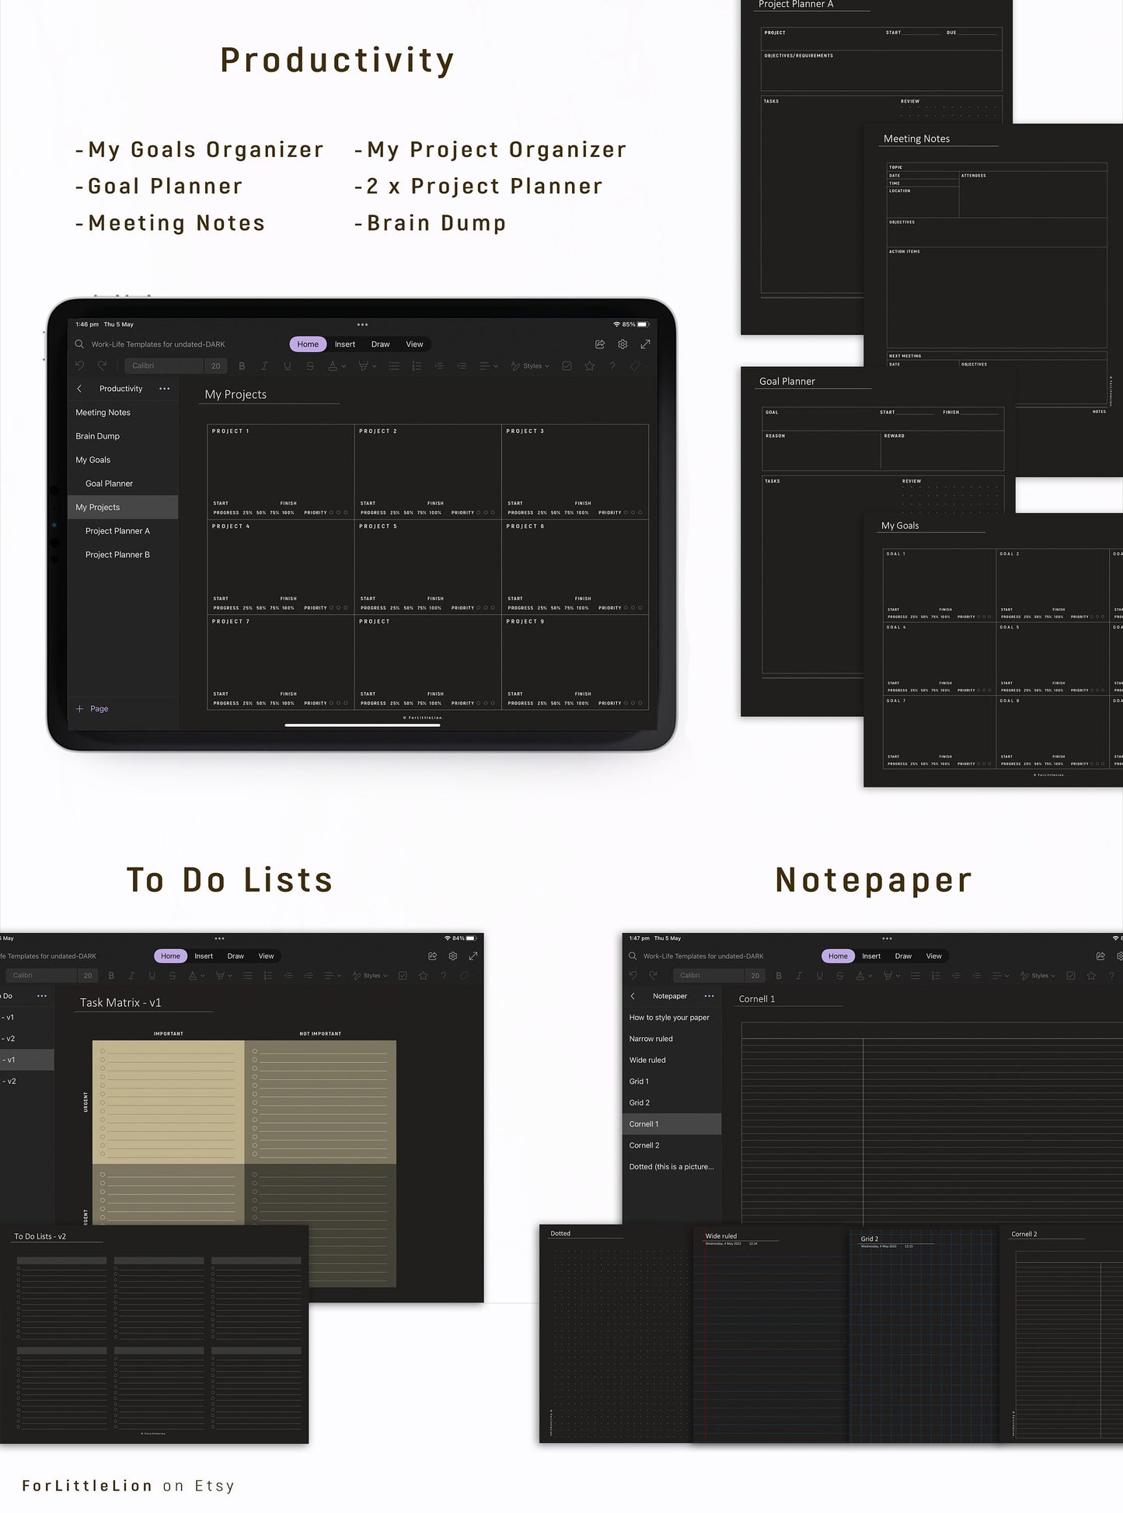
Task: Click the back arrow beside the Productivity section
Action: [x=79, y=389]
